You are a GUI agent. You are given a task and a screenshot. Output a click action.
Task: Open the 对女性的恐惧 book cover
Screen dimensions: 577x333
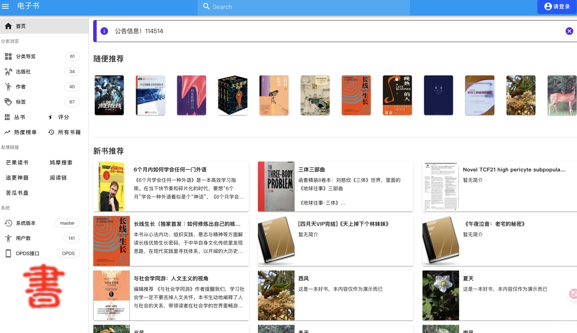pos(192,95)
